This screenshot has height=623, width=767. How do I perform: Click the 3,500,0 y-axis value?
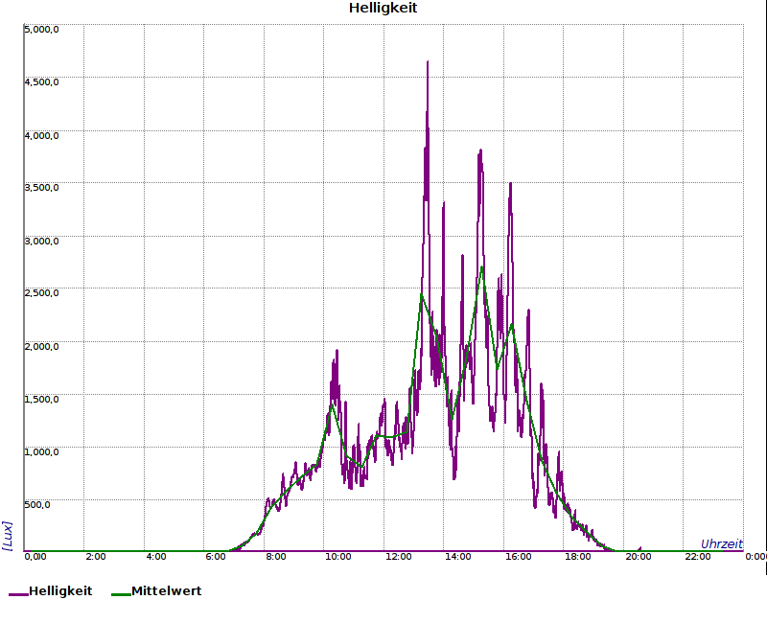41,187
